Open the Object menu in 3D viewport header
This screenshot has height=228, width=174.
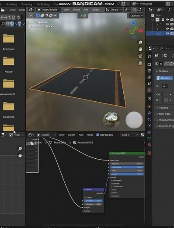click(x=95, y=10)
